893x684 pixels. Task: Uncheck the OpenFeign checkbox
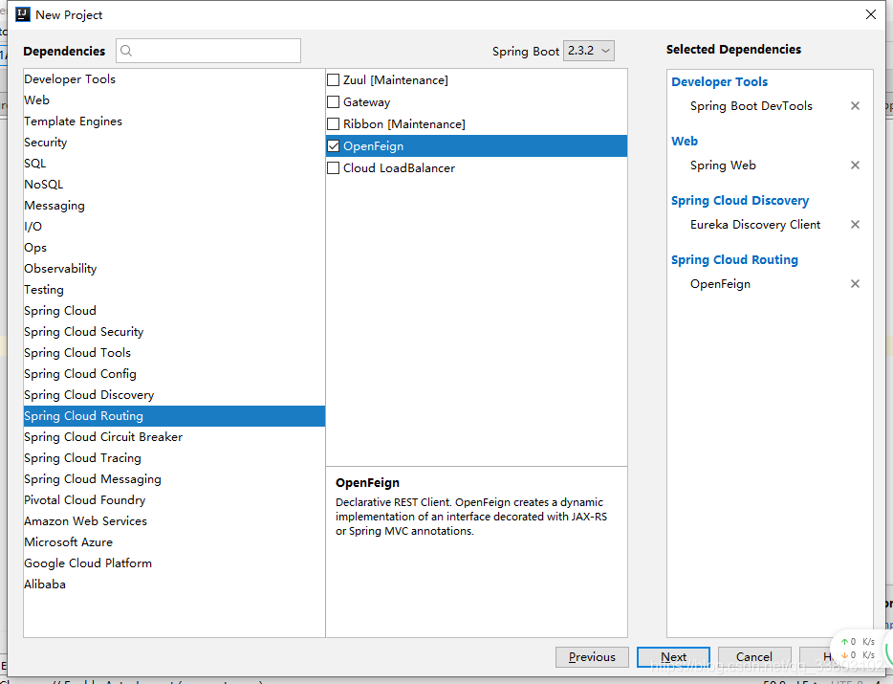[x=333, y=146]
